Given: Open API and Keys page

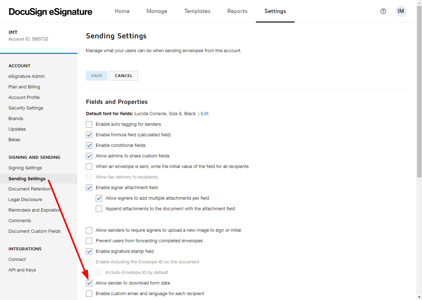Looking at the screenshot, I should (22, 270).
